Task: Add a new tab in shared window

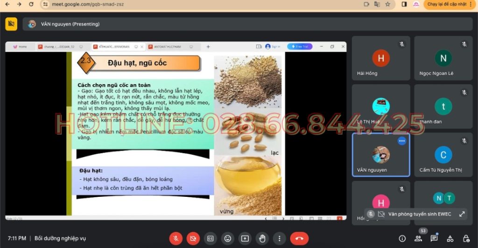Action: pyautogui.click(x=208, y=47)
